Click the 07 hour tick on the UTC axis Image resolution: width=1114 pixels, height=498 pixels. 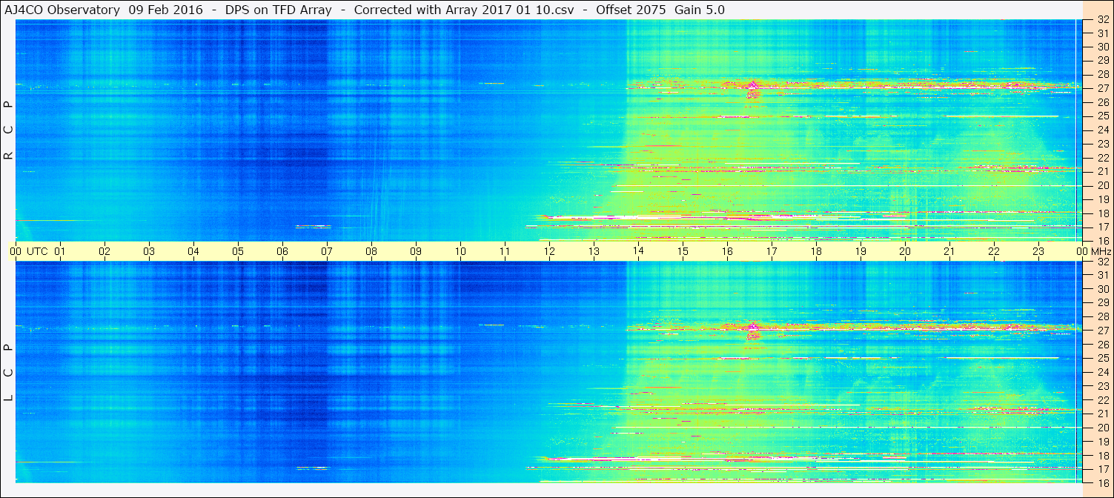click(x=327, y=251)
